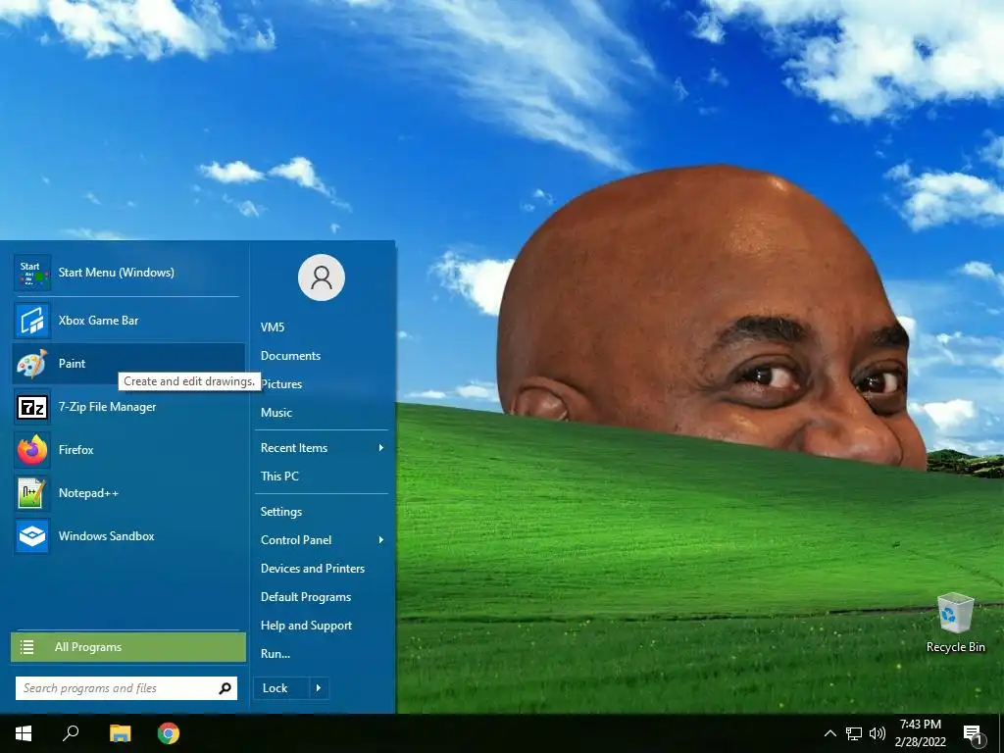Open This PC from the start menu
Viewport: 1004px width, 753px height.
pyautogui.click(x=279, y=477)
